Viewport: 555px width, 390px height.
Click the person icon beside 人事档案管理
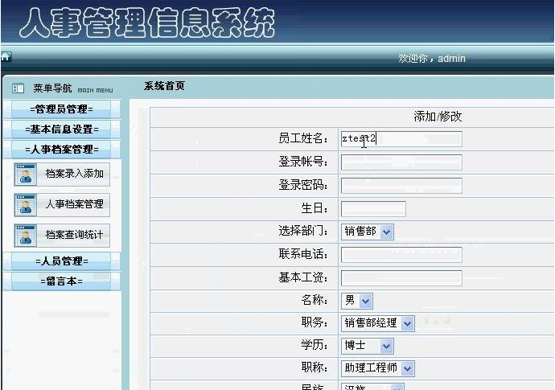pos(26,205)
